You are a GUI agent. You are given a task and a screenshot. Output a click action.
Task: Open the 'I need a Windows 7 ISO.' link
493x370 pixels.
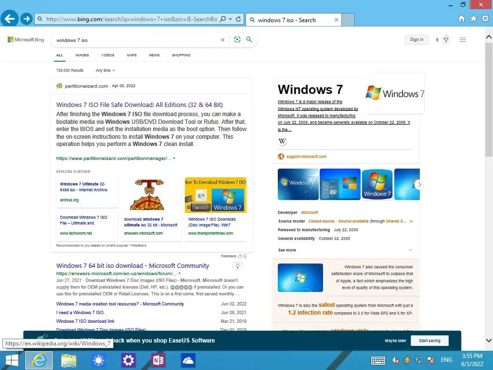80,312
